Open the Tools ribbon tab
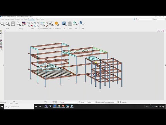This screenshot has width=166, height=125. point(22,19)
